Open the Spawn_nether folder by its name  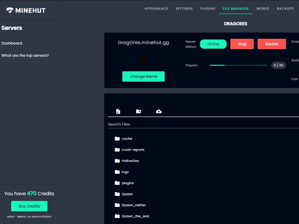click(134, 205)
